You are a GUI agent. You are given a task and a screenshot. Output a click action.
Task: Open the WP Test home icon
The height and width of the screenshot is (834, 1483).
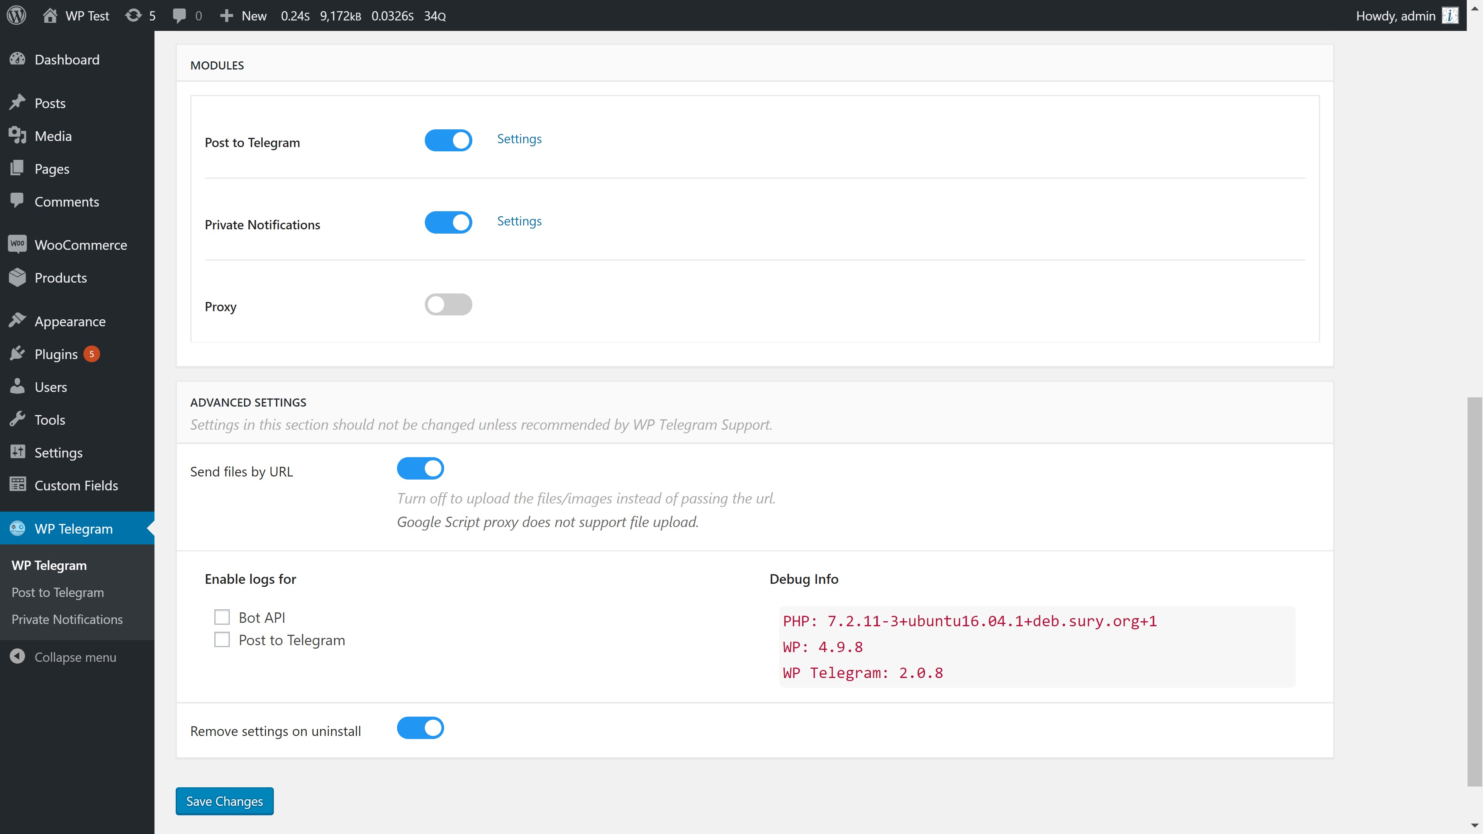(50, 15)
